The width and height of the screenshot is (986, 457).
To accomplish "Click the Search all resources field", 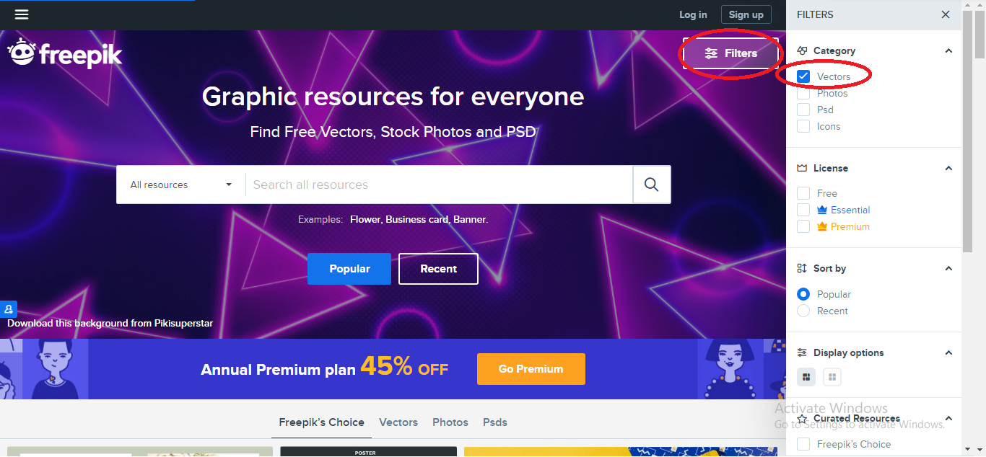I will tap(439, 185).
